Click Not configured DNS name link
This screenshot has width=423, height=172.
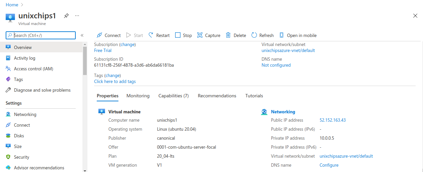click(x=276, y=65)
